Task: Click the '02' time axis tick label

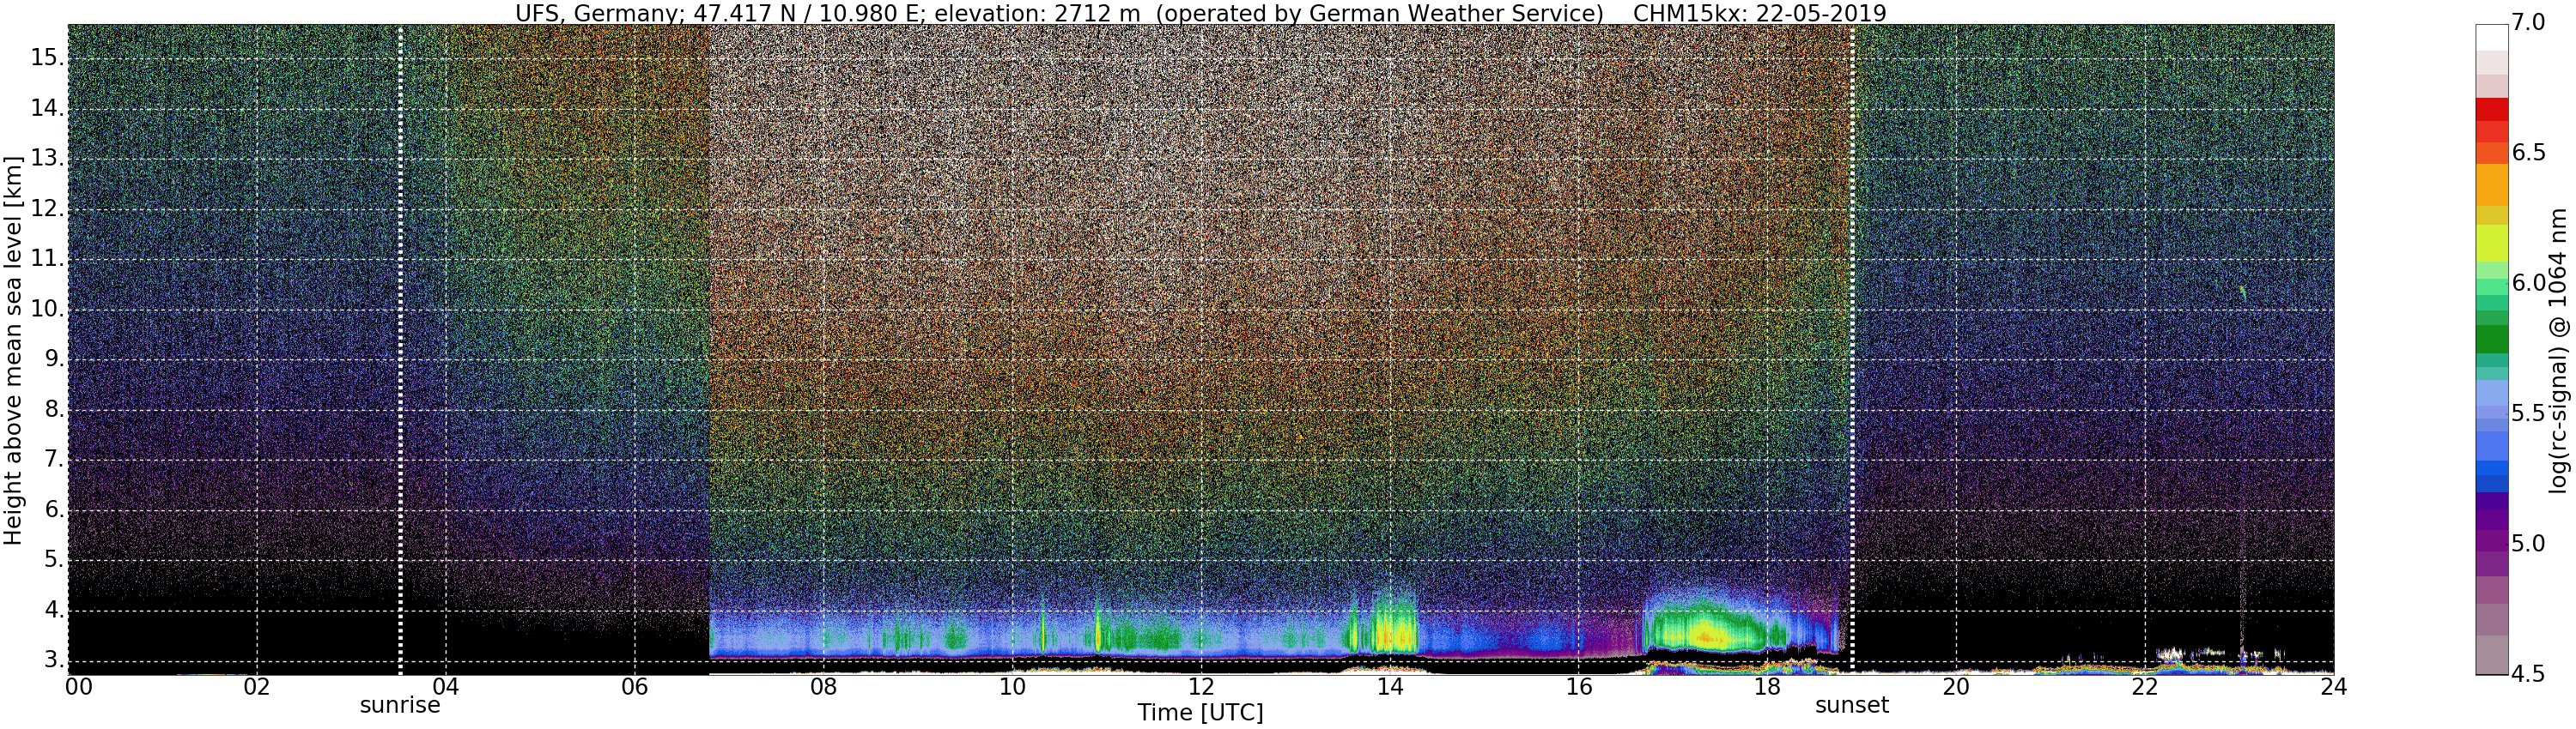Action: click(x=257, y=687)
